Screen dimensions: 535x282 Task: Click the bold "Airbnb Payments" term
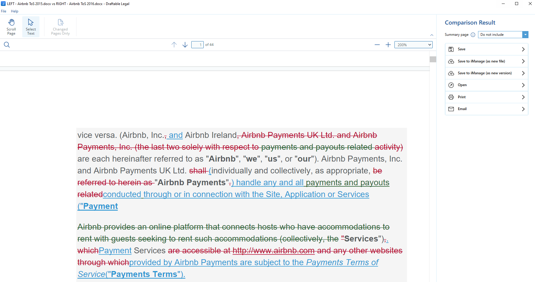pyautogui.click(x=192, y=183)
